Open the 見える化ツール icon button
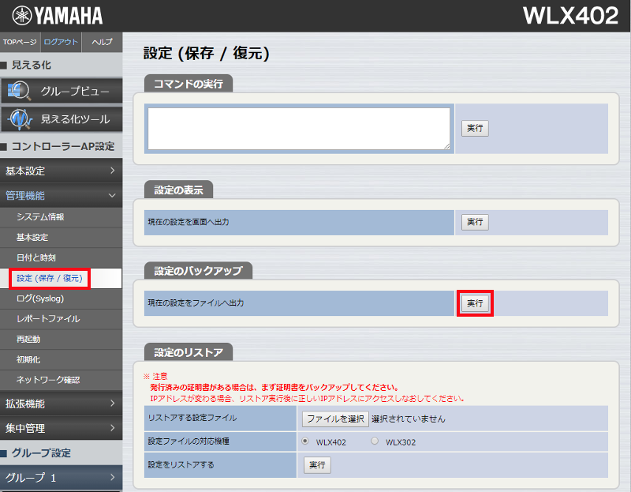Image resolution: width=631 pixels, height=492 pixels. pyautogui.click(x=61, y=119)
